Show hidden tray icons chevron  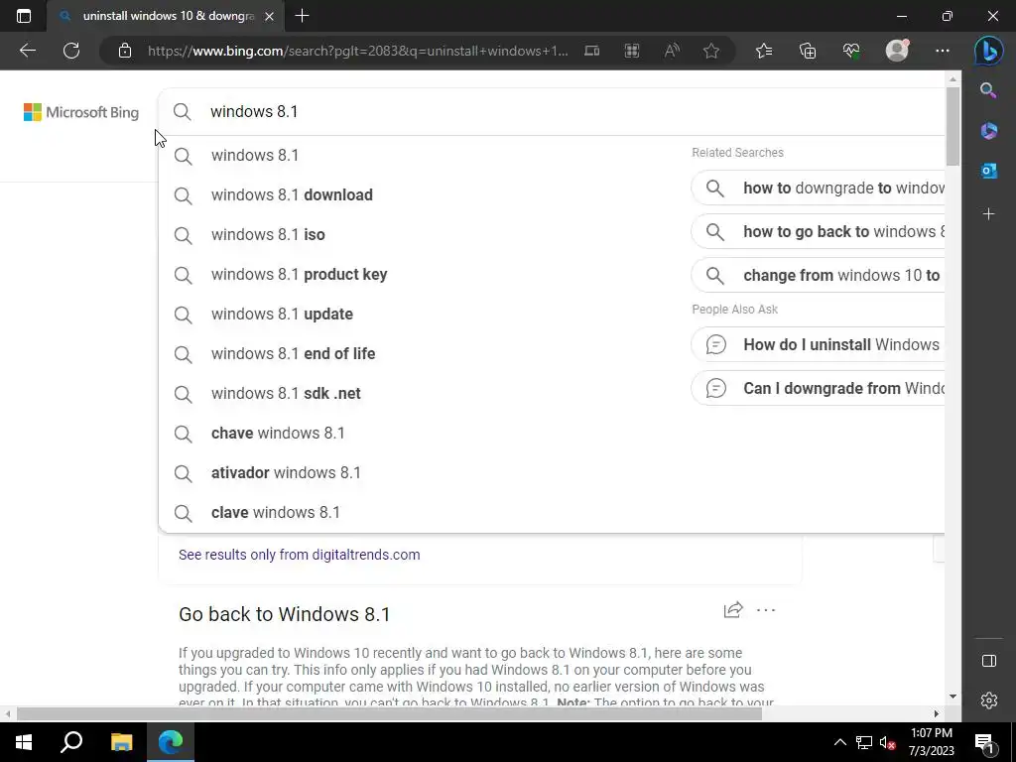tap(839, 742)
